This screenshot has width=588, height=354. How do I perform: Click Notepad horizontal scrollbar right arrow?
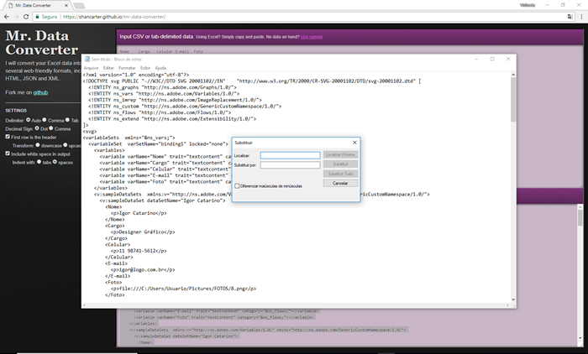[x=507, y=305]
